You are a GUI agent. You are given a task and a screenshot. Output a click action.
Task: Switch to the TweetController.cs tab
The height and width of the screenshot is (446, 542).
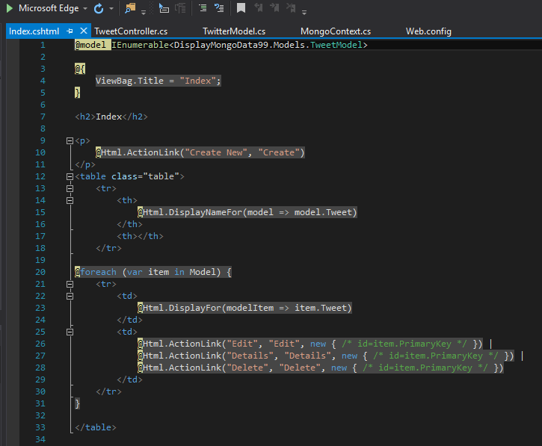click(x=131, y=31)
